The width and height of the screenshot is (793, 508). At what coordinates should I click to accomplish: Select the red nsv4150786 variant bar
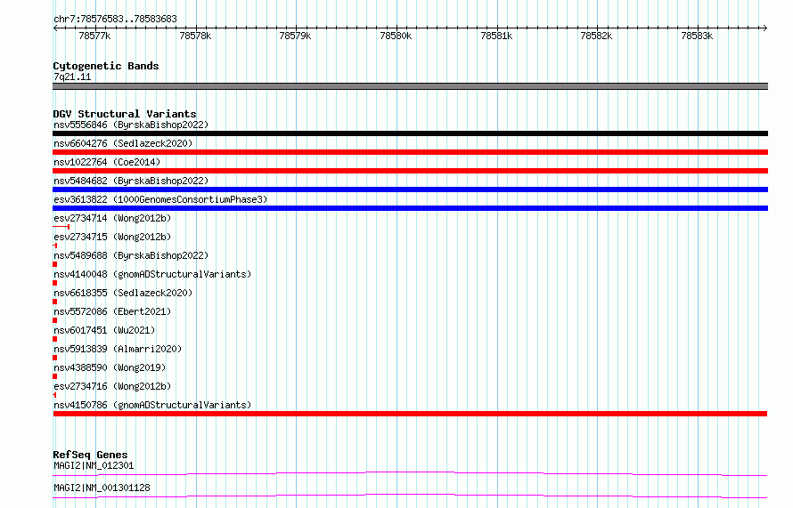click(x=410, y=414)
